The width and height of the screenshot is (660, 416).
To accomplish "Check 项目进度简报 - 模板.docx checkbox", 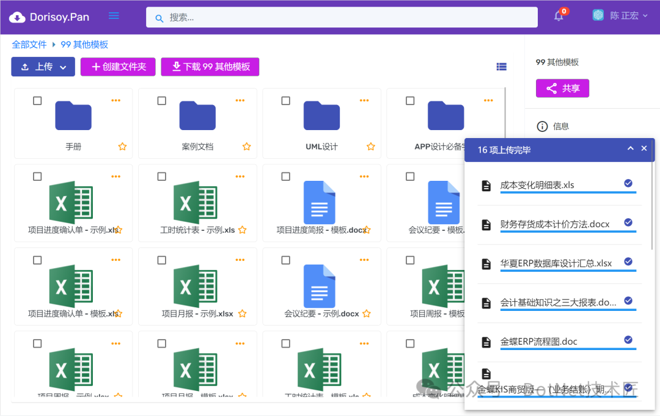I will point(286,177).
